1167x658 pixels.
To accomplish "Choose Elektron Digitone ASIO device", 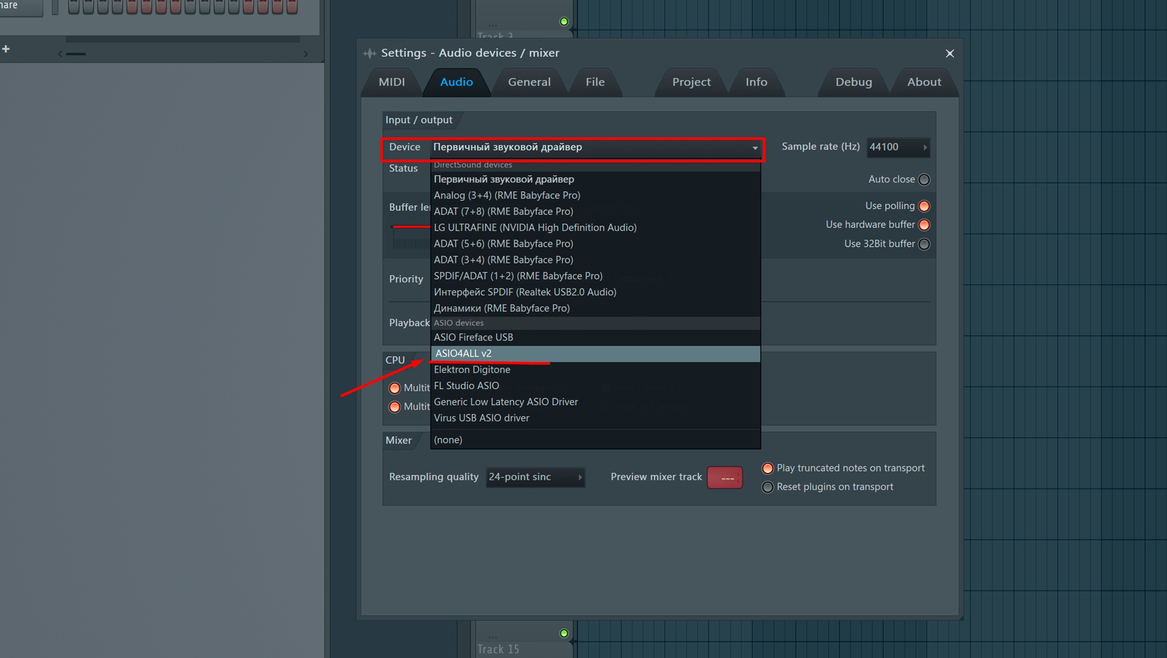I will (595, 369).
